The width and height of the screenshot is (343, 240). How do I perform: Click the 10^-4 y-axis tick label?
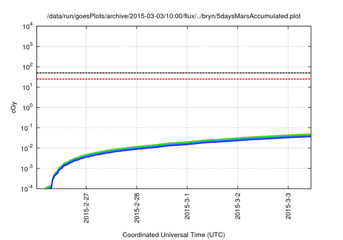pos(27,189)
